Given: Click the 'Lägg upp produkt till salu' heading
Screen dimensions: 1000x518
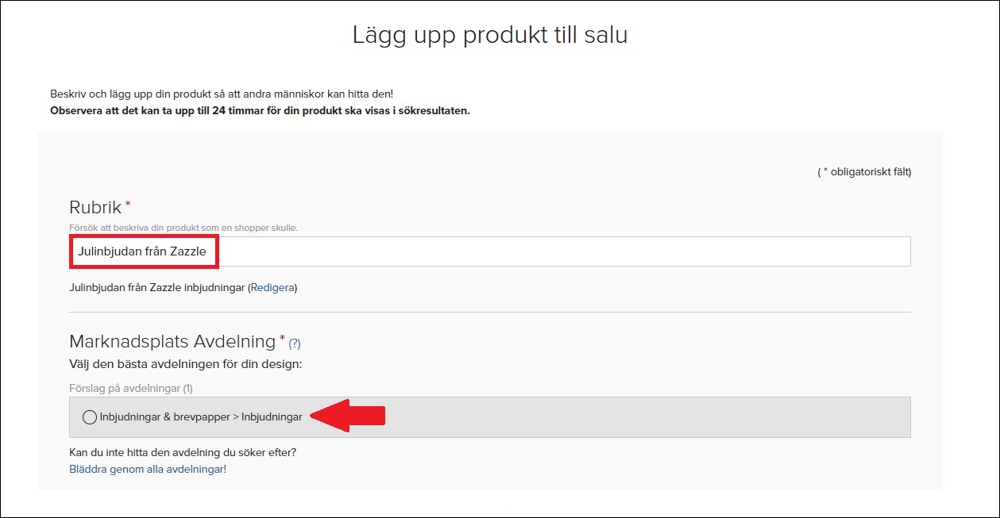Looking at the screenshot, I should tap(490, 35).
